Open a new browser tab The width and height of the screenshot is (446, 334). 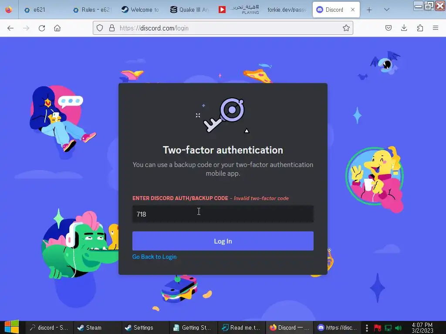tap(369, 10)
